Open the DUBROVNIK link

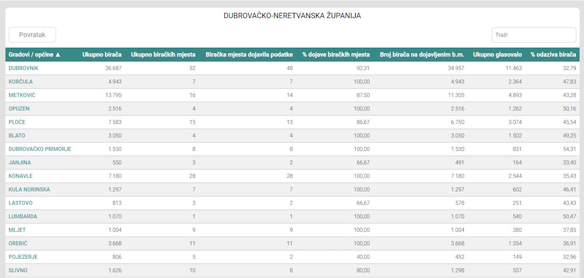click(23, 68)
